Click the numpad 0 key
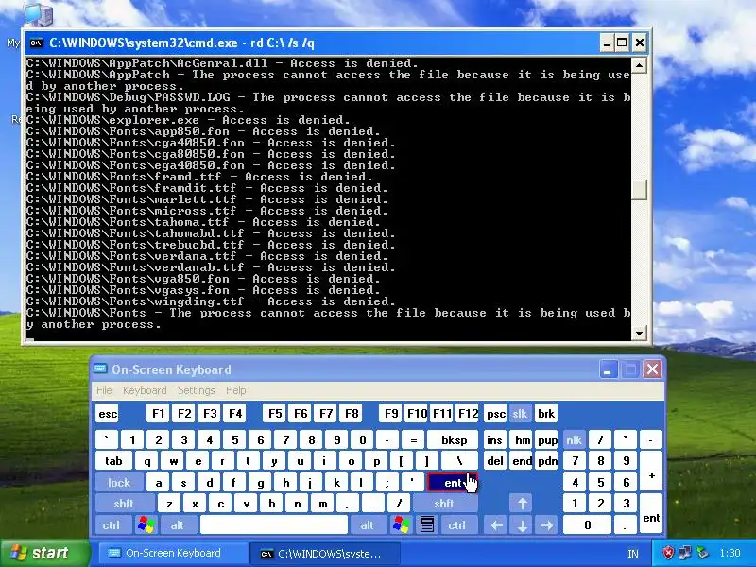This screenshot has width=756, height=567. [x=587, y=524]
